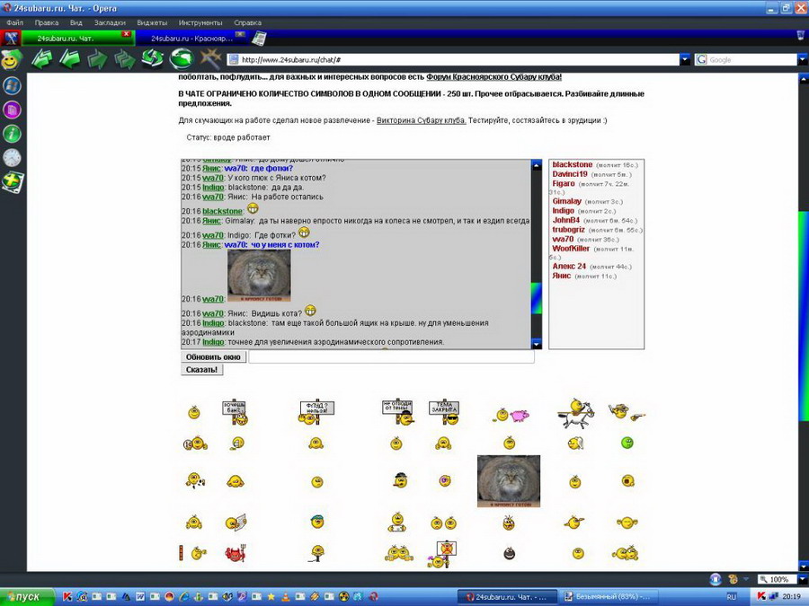Click the page vertical scrollbar thumb
Image resolution: width=809 pixels, height=606 pixels.
point(804,316)
